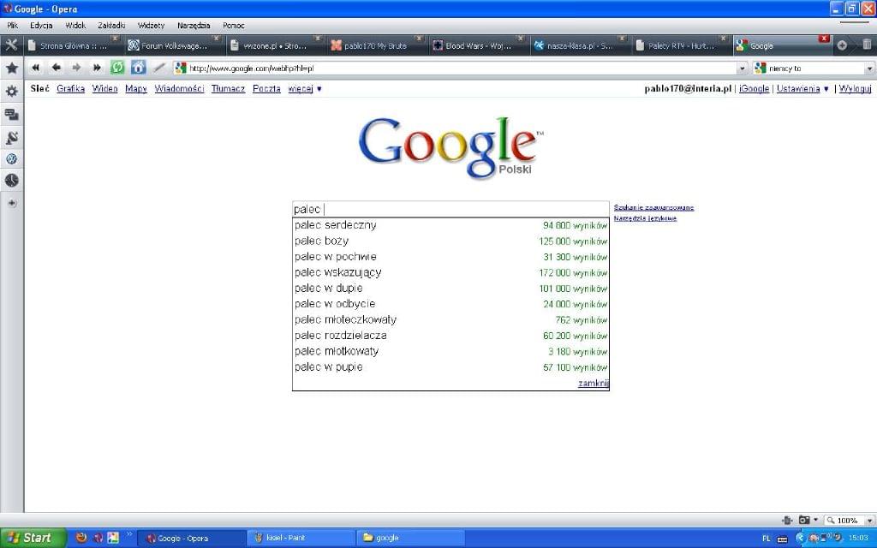Open the Wideo link
This screenshot has width=877, height=548.
click(104, 88)
